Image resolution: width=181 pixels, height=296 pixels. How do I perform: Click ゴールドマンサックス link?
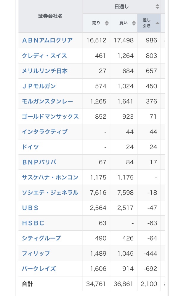click(x=50, y=117)
